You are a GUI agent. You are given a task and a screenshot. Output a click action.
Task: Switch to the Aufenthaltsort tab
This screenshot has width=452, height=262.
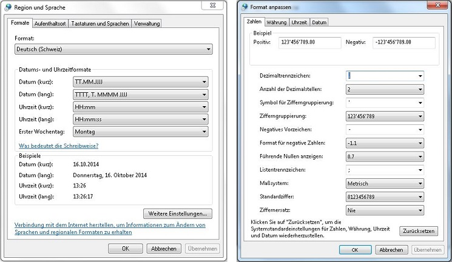click(50, 24)
